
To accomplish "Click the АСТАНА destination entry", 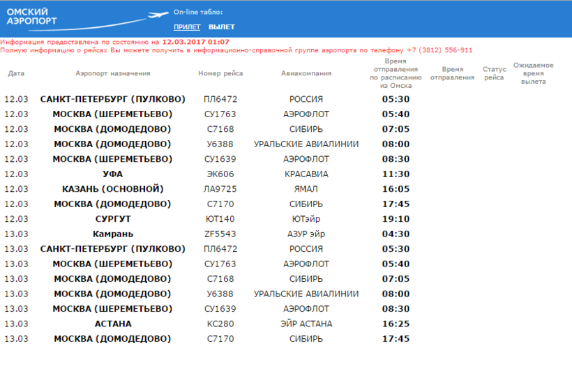I will click(x=112, y=324).
